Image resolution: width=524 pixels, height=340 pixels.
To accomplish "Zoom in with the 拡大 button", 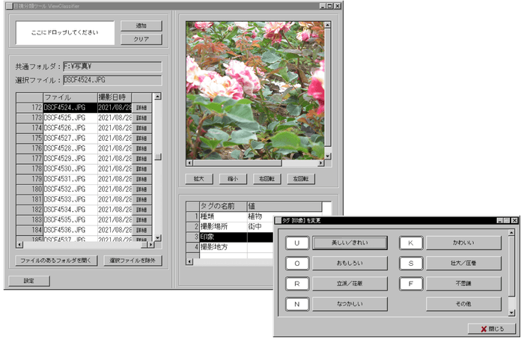I will point(199,179).
